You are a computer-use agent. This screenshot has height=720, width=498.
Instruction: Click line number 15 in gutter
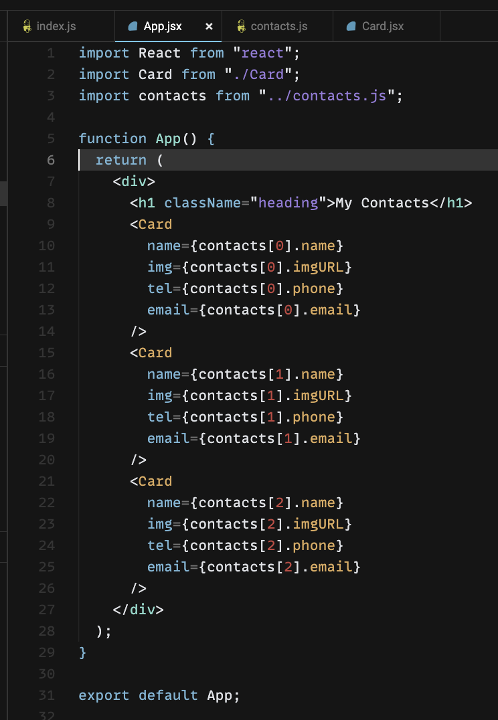46,353
